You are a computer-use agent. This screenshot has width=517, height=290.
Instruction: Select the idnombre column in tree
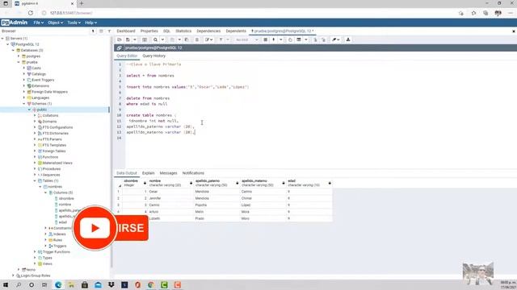pyautogui.click(x=66, y=199)
